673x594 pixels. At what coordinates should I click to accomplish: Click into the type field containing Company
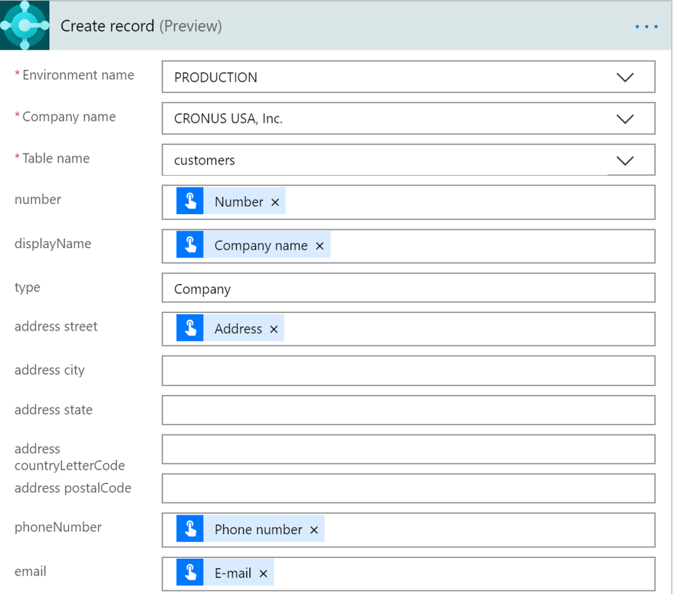click(x=408, y=288)
